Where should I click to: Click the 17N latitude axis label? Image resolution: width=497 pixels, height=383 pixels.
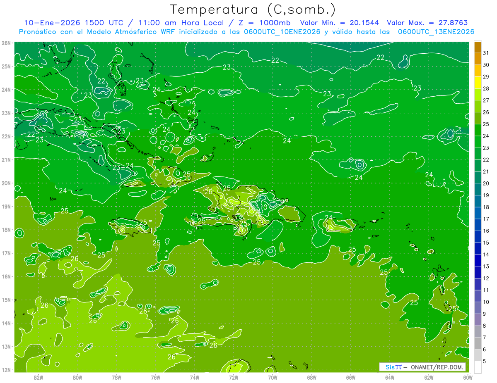pos(6,253)
